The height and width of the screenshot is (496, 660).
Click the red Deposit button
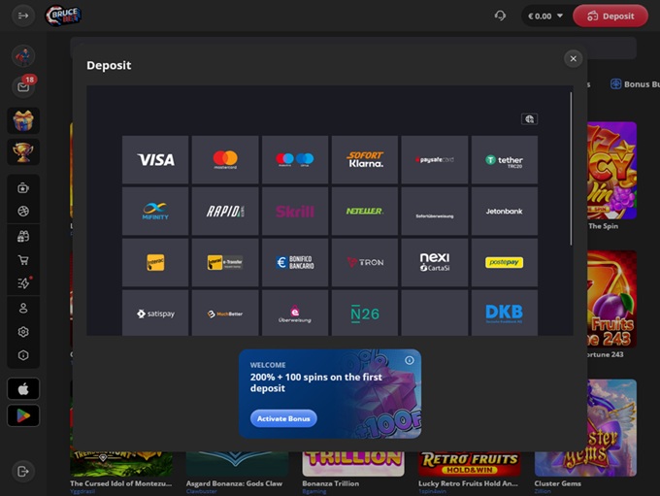[x=610, y=16]
